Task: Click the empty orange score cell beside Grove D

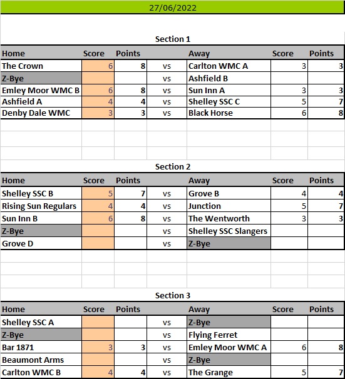Action: tap(98, 243)
